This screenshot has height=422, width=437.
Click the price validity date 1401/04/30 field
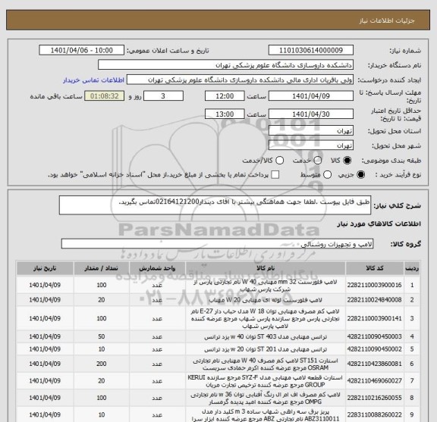311,114
